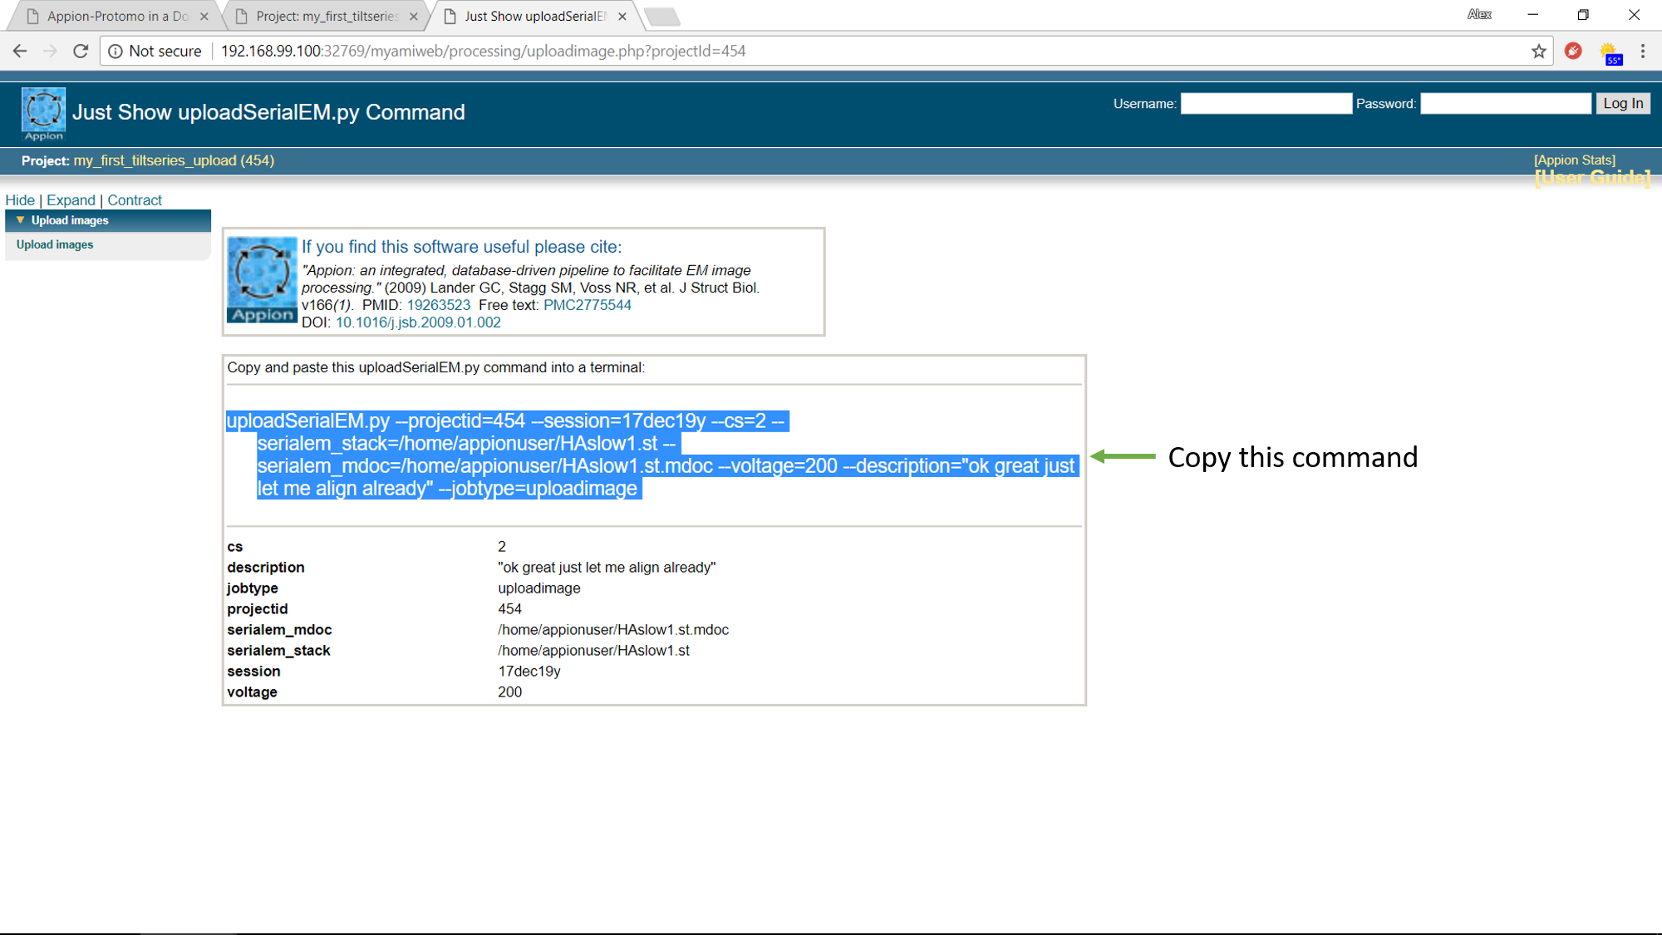This screenshot has width=1662, height=935.
Task: Click the 'If you find this software useful' heading
Action: click(461, 247)
